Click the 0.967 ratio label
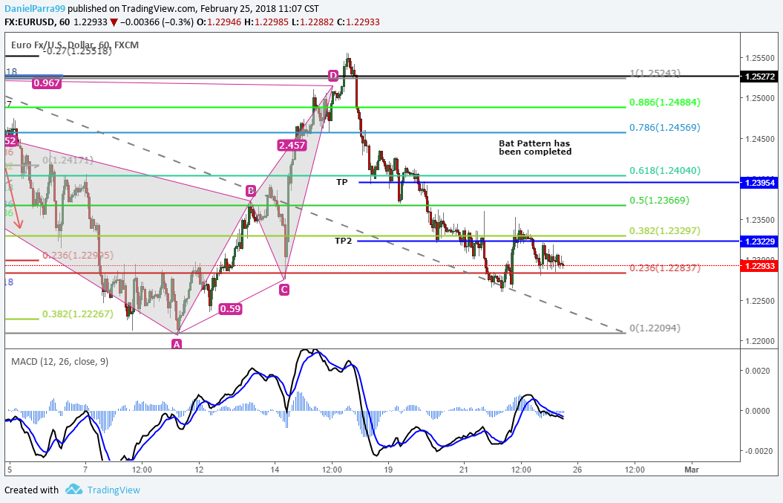Screen dimensions: 783x503 coord(47,83)
